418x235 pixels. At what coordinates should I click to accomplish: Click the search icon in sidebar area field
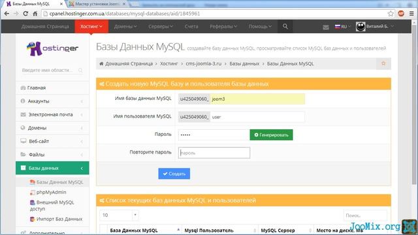point(80,70)
